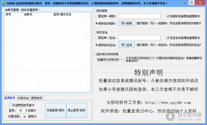
Task: Click the http://www.qqydw.com website text
Action: (x=168, y=103)
